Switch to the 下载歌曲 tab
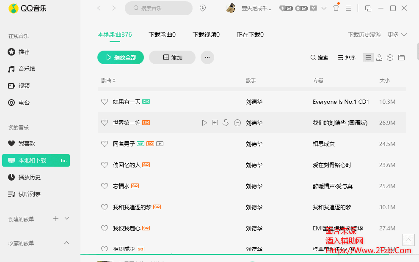This screenshot has width=419, height=262. [x=162, y=35]
